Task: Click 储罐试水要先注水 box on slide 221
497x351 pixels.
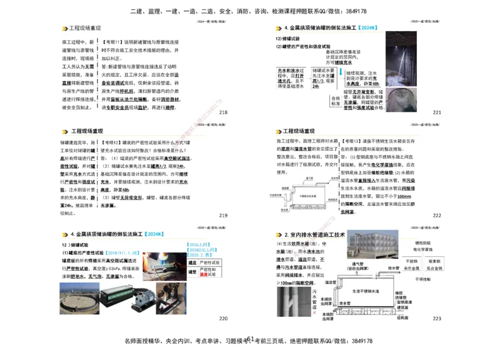Action: [x=323, y=78]
